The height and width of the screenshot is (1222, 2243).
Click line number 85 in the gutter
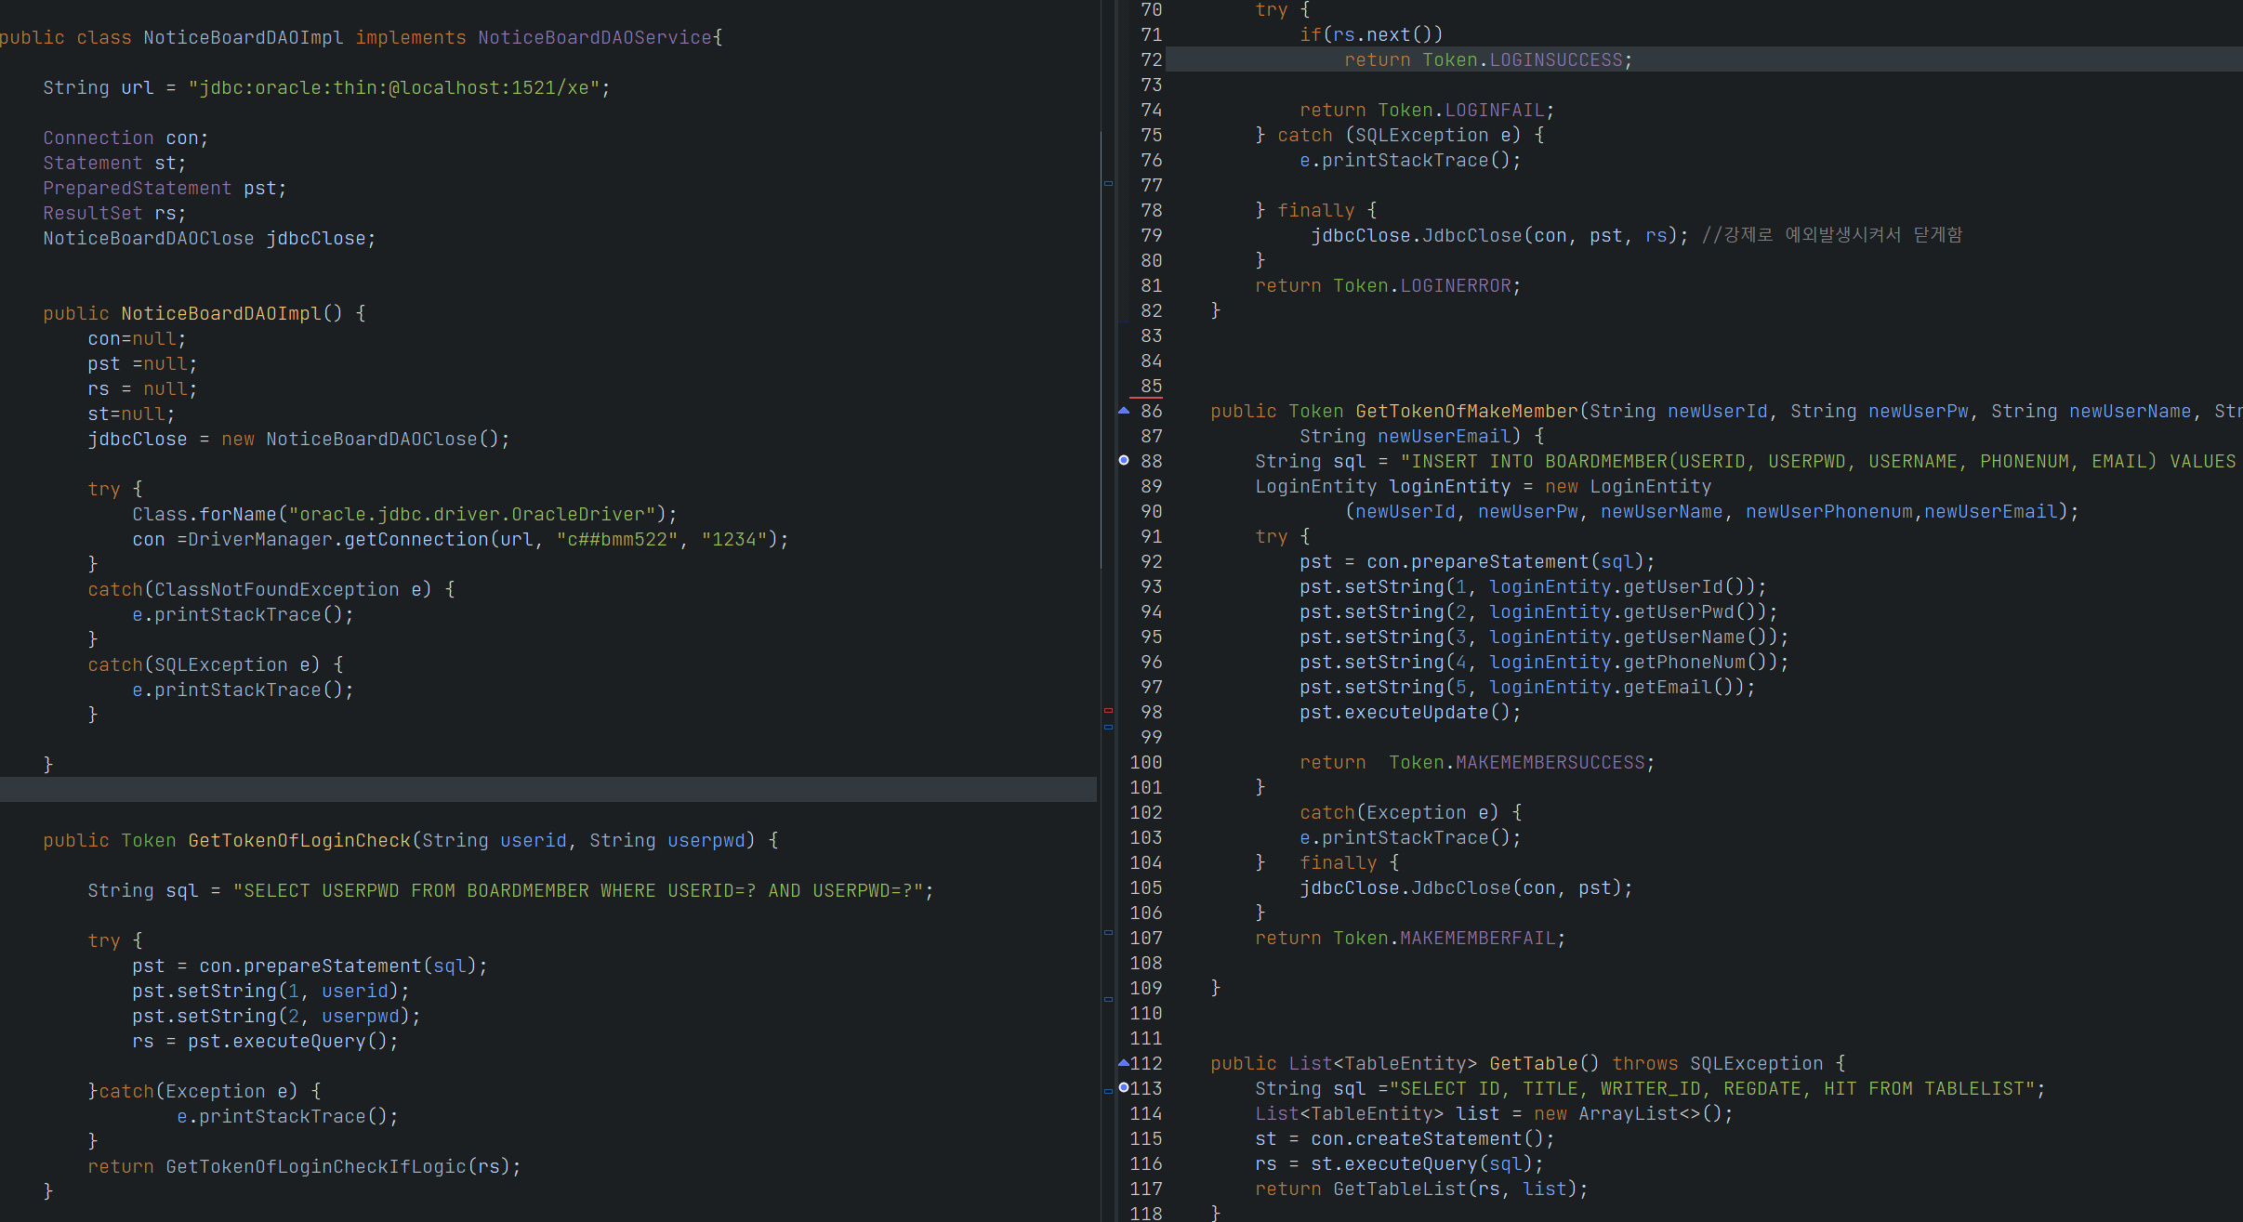(x=1151, y=386)
